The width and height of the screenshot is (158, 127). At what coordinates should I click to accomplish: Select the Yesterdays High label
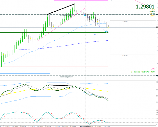[66, 16]
